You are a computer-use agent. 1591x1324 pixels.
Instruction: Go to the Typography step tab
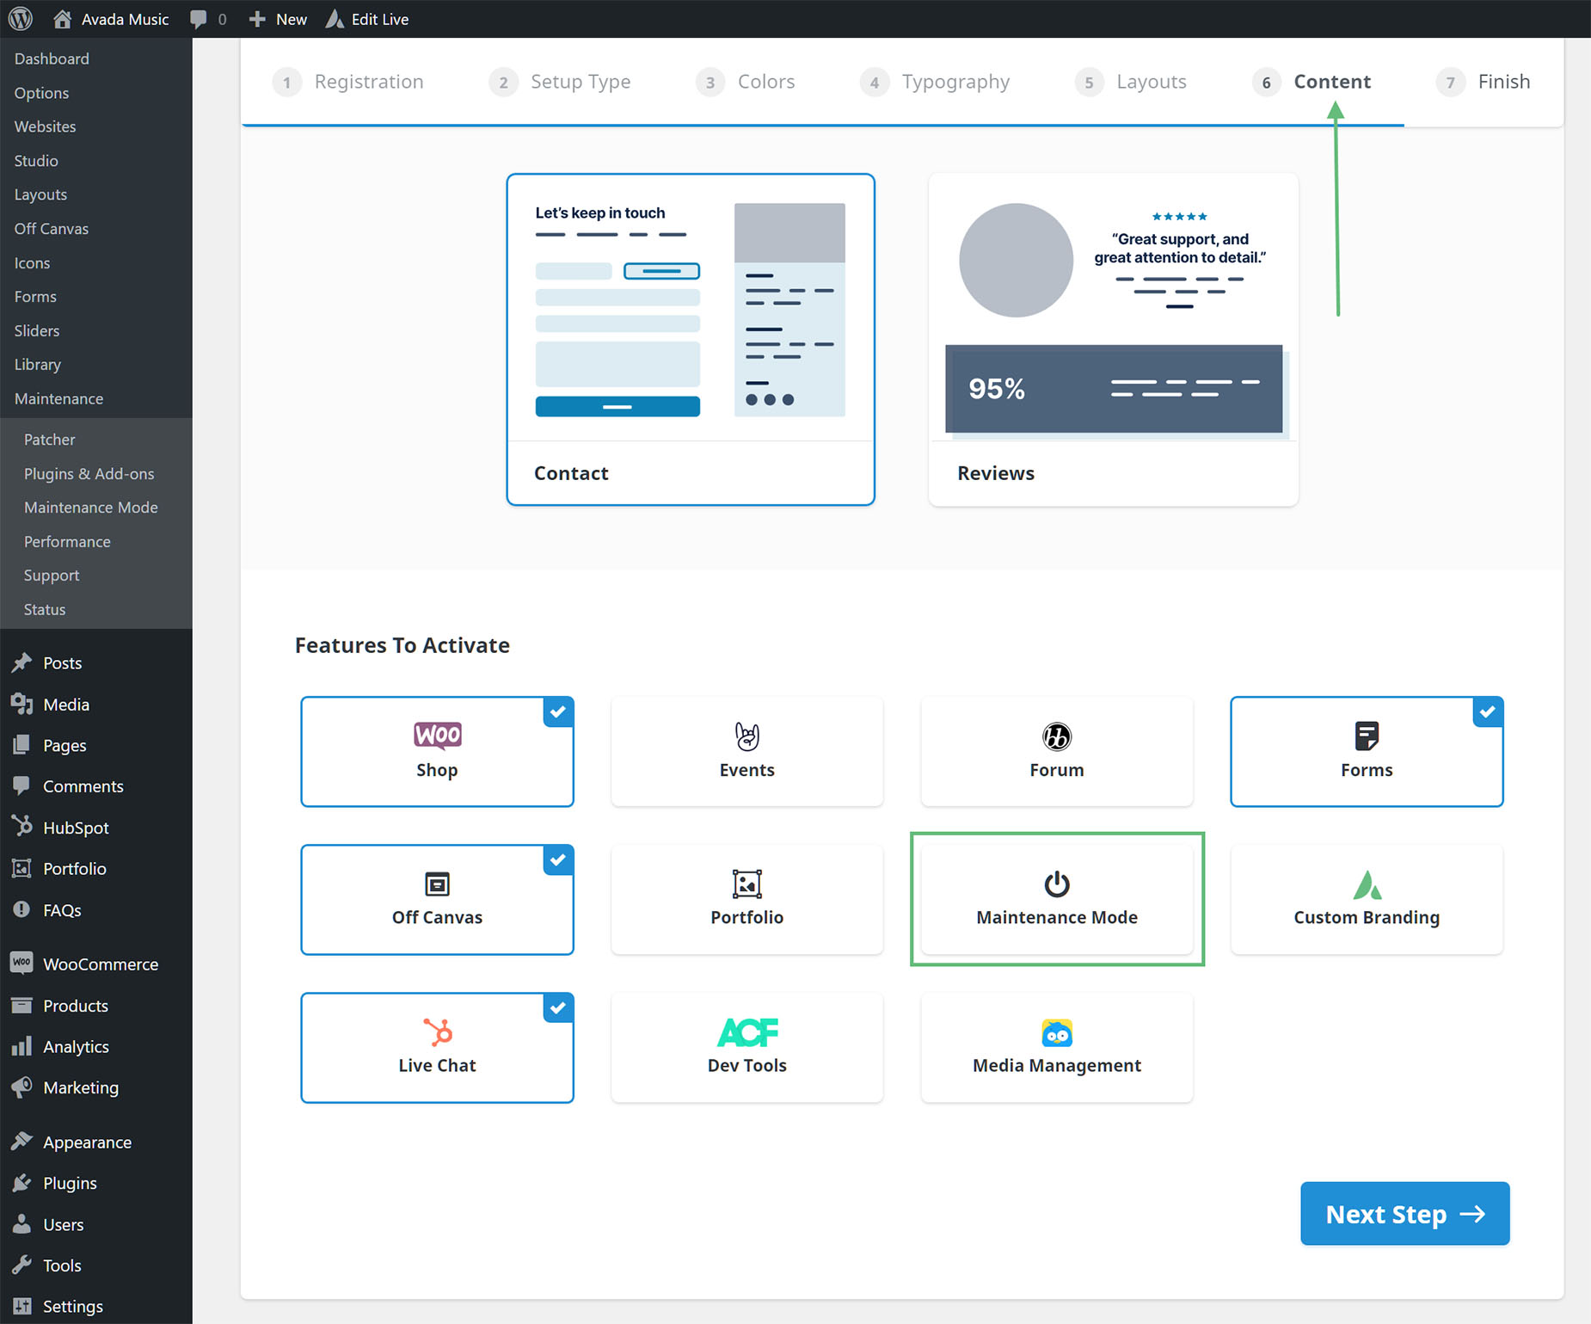[x=935, y=82]
